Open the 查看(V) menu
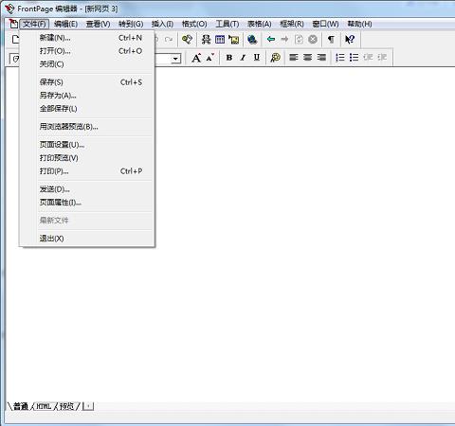The height and width of the screenshot is (426, 455). [x=99, y=24]
